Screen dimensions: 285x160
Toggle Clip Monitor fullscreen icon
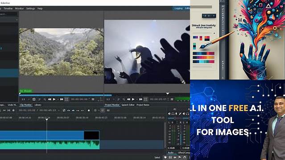(x=66, y=99)
